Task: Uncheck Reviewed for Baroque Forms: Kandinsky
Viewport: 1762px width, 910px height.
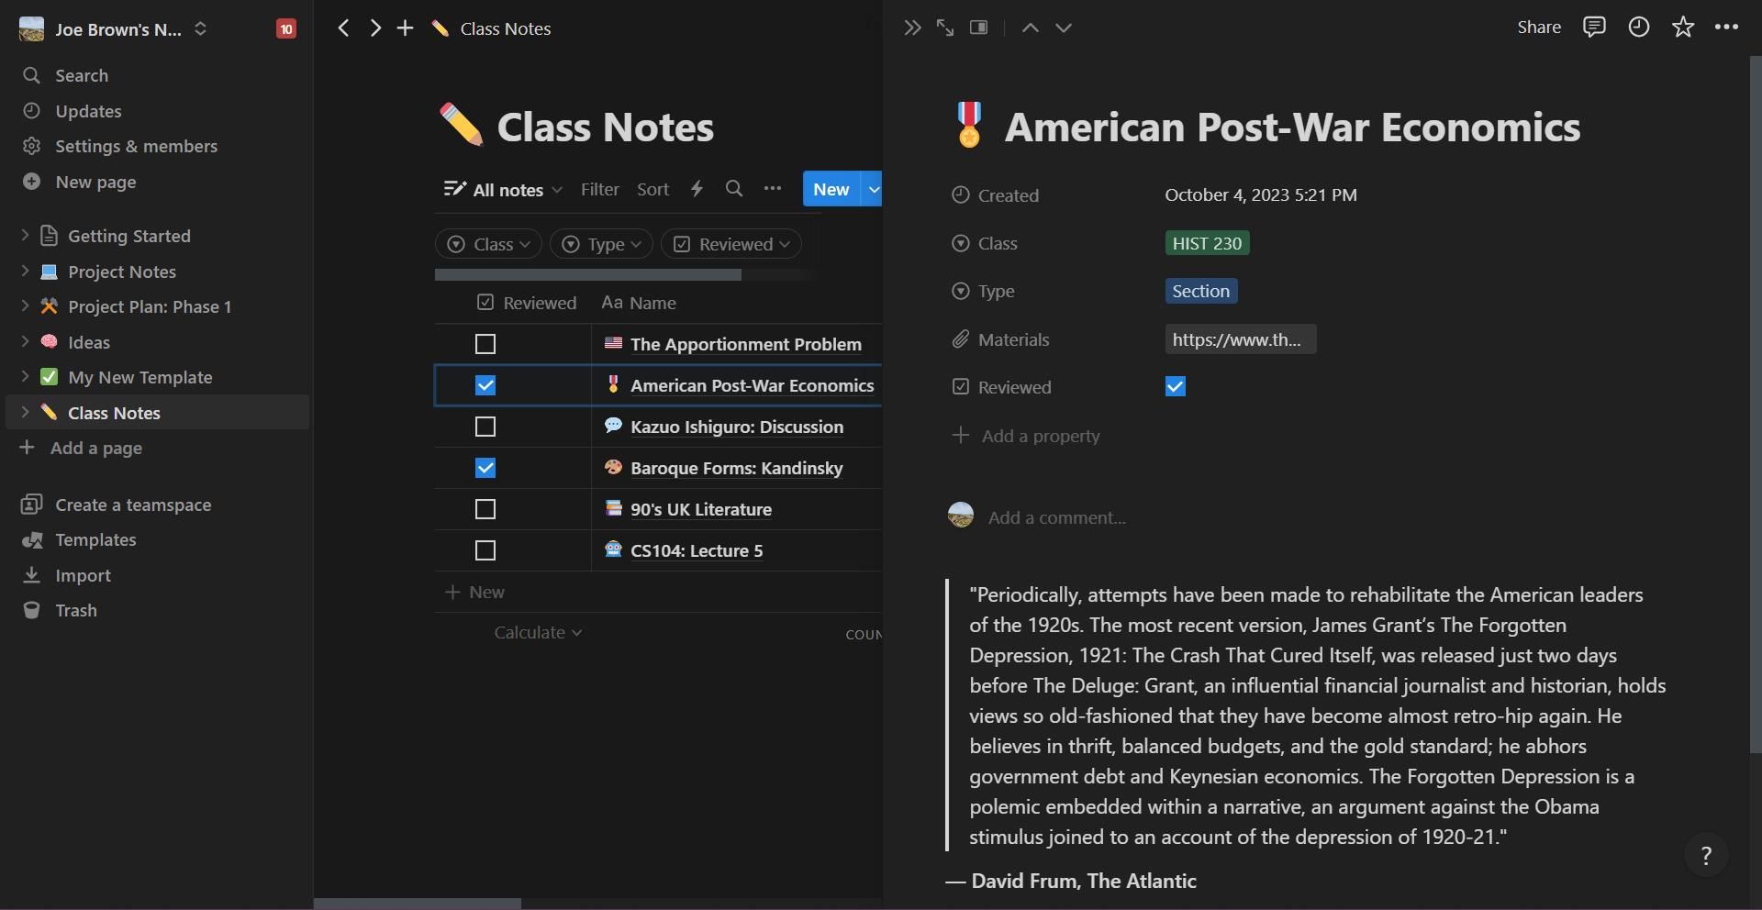Action: click(x=485, y=468)
